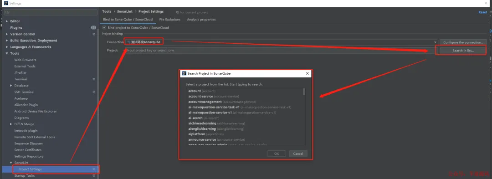The width and height of the screenshot is (492, 179).
Task: Click the icon beside Startup Tasks
Action: (x=94, y=175)
